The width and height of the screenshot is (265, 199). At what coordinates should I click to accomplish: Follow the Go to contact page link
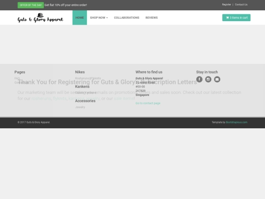148,103
